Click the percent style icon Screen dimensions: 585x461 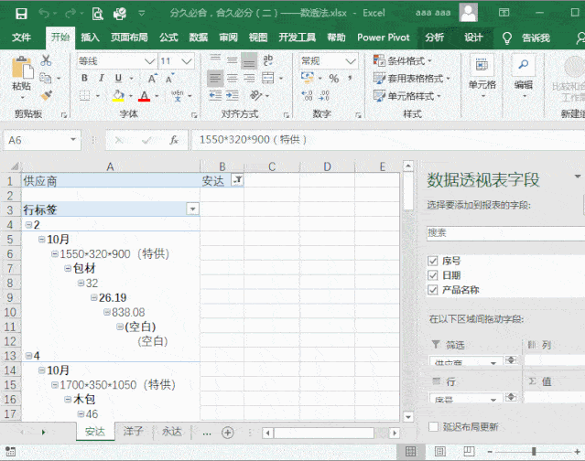pyautogui.click(x=334, y=78)
